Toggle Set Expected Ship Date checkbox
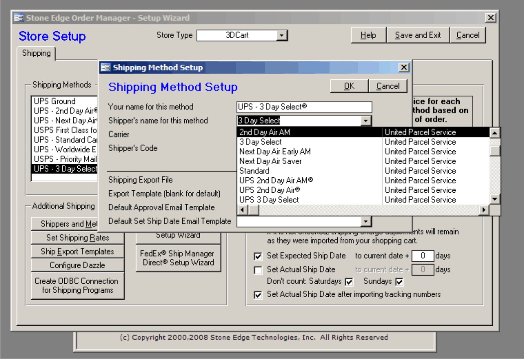 [258, 256]
